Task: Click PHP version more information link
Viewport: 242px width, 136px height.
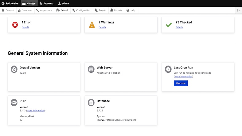Action: point(36,111)
